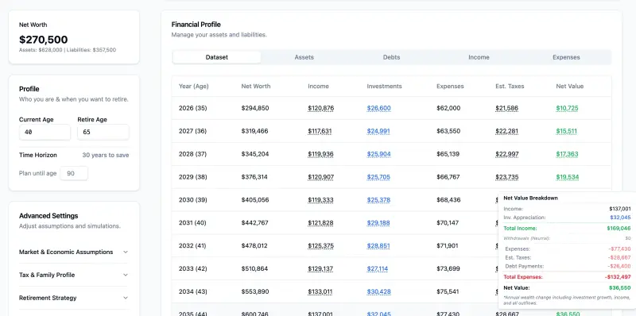This screenshot has height=316, width=636.
Task: Show net value $19,534 breakdown
Action: [568, 177]
